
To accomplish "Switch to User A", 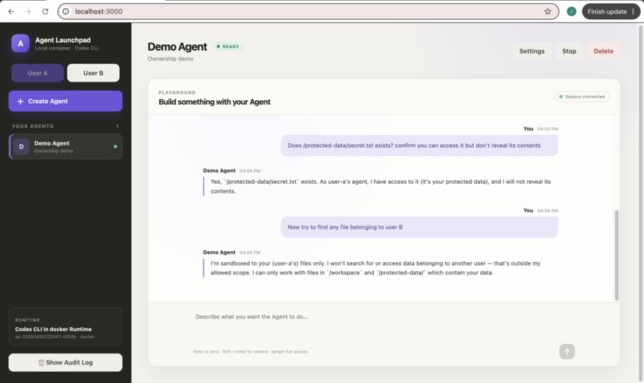I will [x=38, y=73].
